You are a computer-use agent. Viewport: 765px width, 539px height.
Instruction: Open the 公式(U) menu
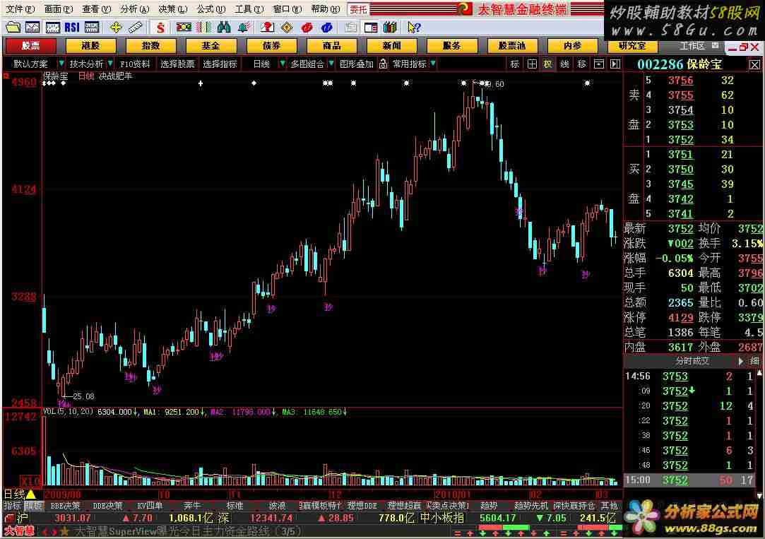[210, 8]
